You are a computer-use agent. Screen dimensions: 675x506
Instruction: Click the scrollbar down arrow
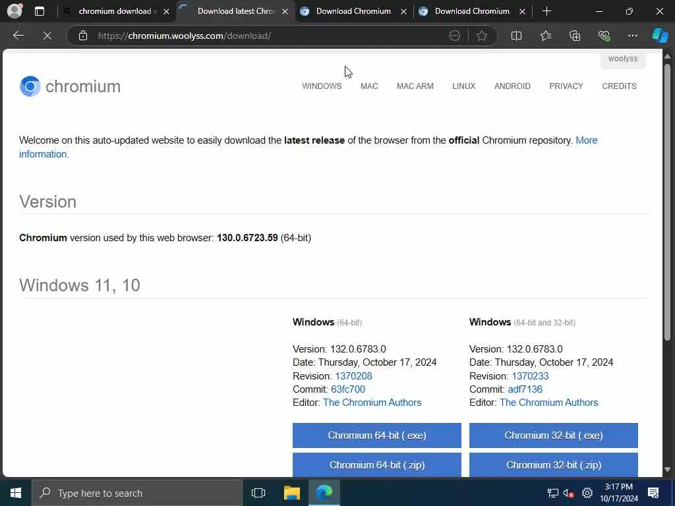(667, 469)
